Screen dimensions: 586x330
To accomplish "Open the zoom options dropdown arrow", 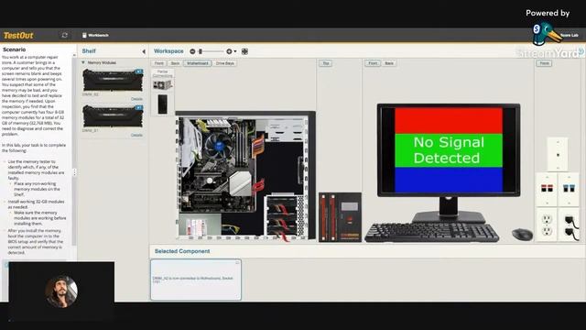I will (x=235, y=51).
